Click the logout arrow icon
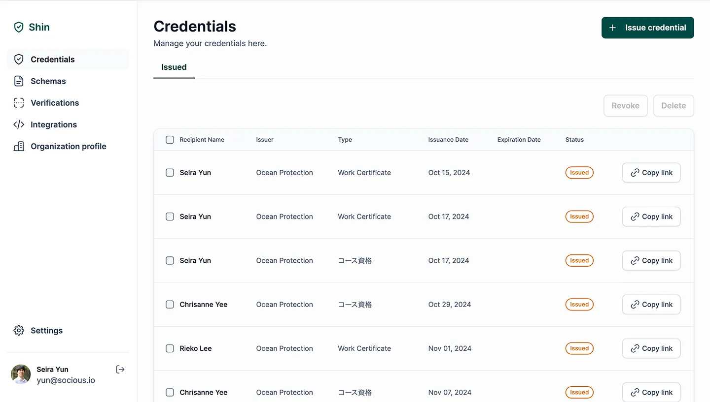This screenshot has height=402, width=710. point(120,369)
